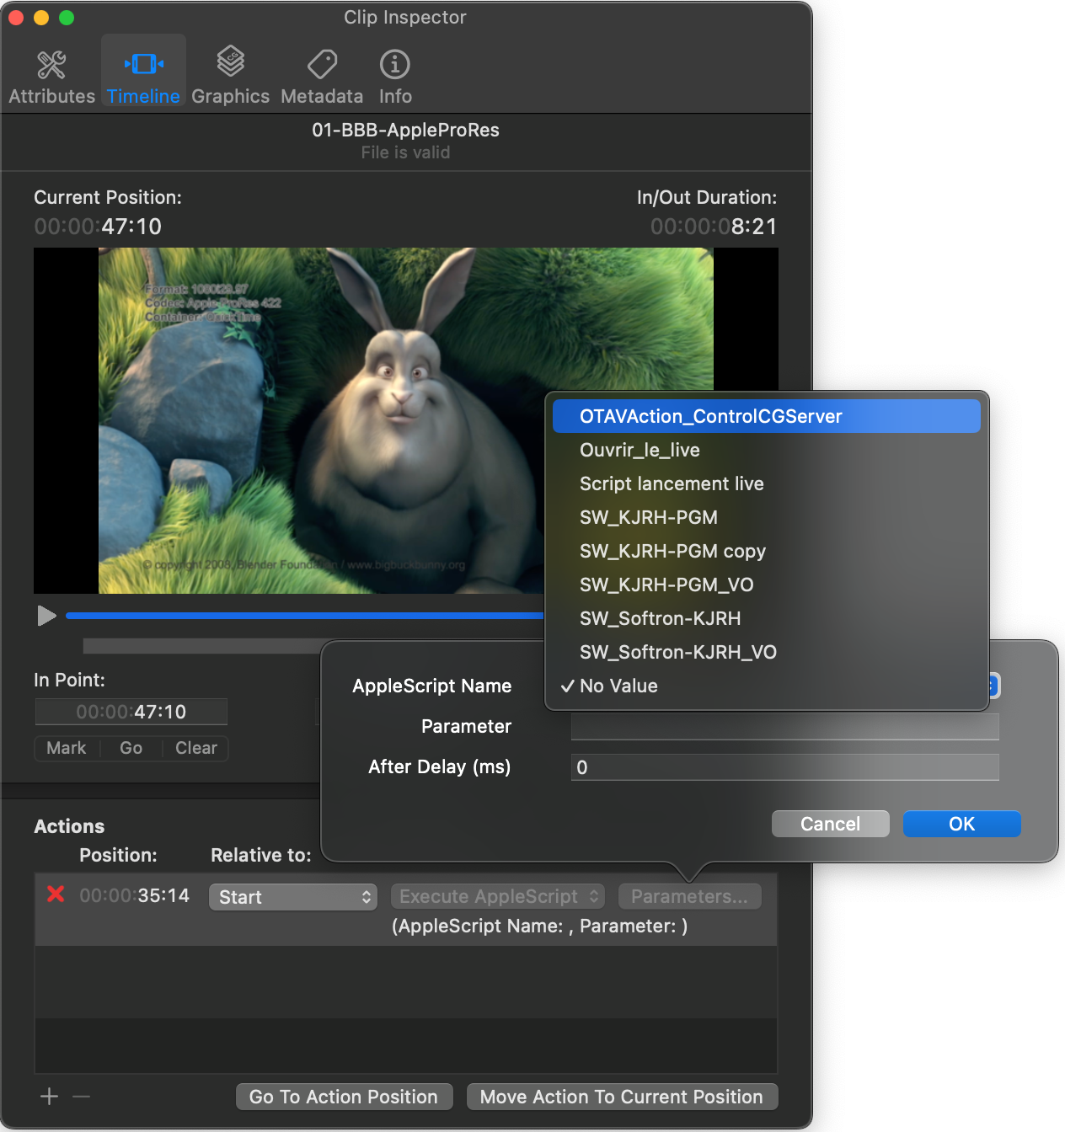Select SW_Softron-KJRH_VO script
Image resolution: width=1065 pixels, height=1132 pixels.
766,652
